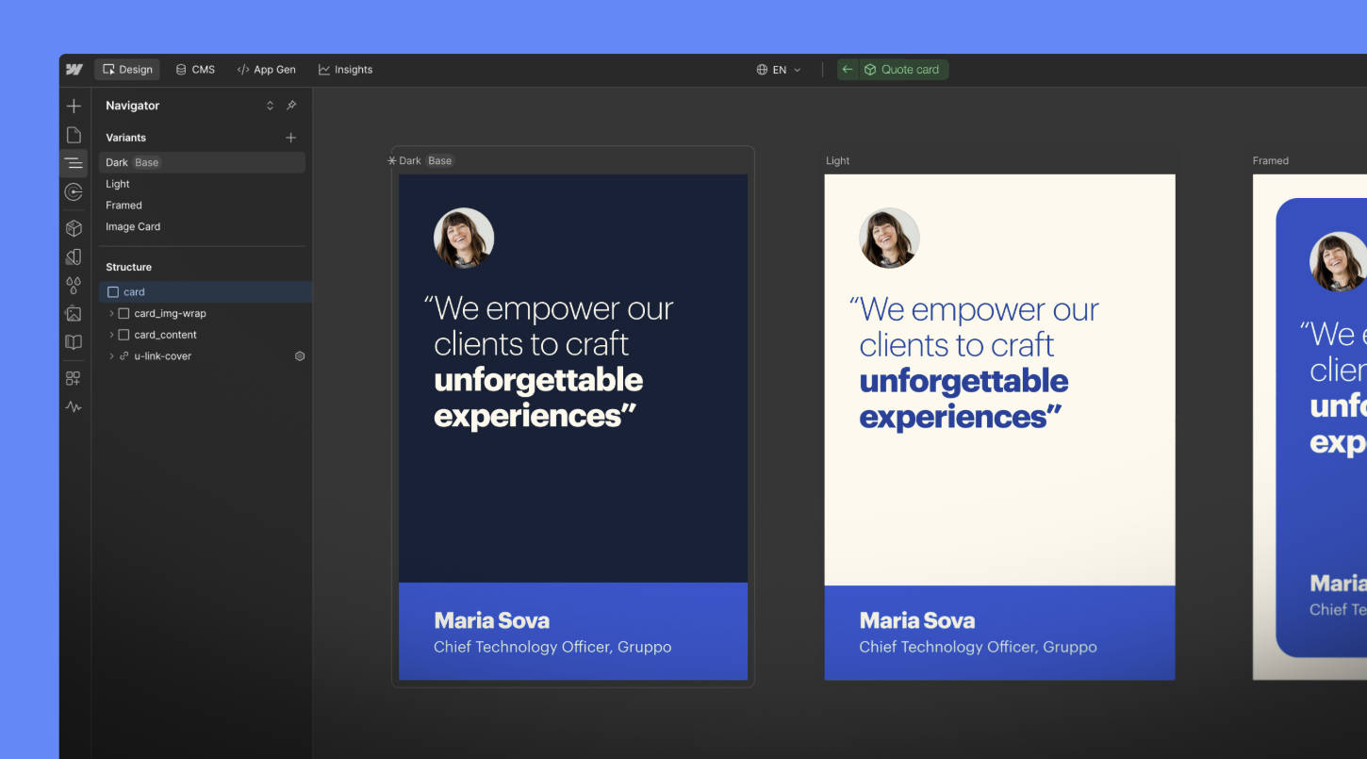This screenshot has height=759, width=1367.
Task: Click the settings cog on u-link-cover
Action: click(x=300, y=355)
